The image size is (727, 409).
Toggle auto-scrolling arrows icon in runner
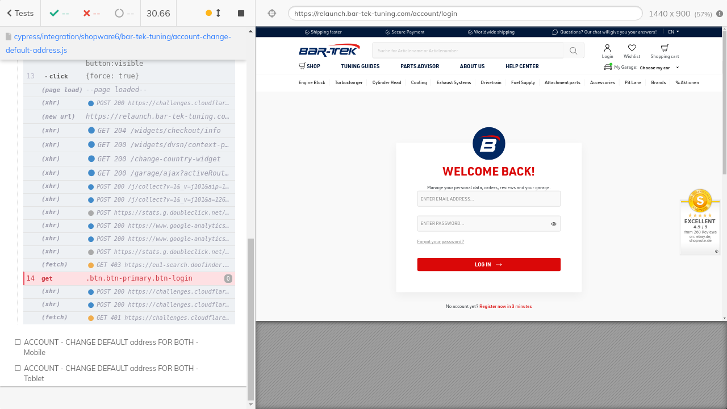coord(218,13)
